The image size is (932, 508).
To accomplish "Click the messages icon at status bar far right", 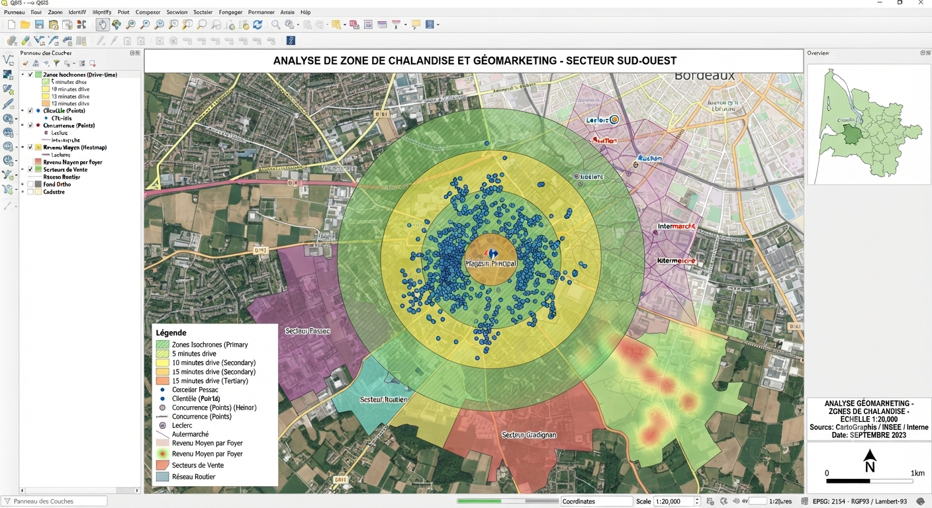I will pyautogui.click(x=920, y=501).
